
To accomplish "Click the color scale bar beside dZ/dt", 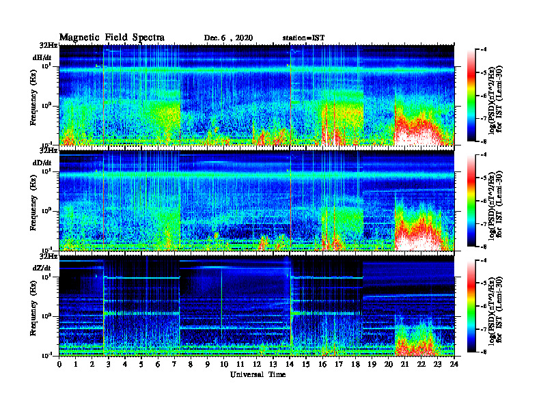I will [471, 306].
